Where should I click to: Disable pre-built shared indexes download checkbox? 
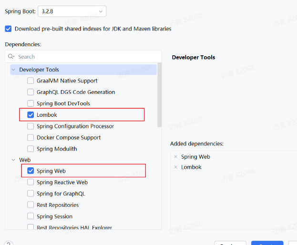[x=8, y=29]
